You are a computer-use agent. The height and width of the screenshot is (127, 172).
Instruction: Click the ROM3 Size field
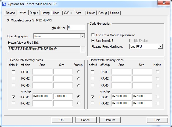click(x=63, y=85)
